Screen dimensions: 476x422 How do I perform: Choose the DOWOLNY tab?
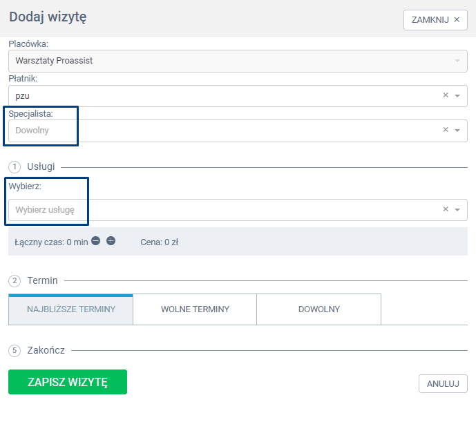pos(318,309)
